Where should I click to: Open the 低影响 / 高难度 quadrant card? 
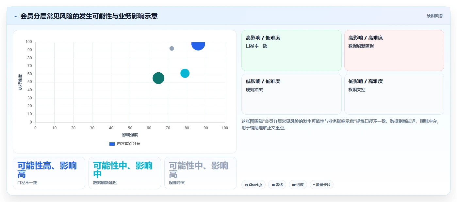click(394, 94)
